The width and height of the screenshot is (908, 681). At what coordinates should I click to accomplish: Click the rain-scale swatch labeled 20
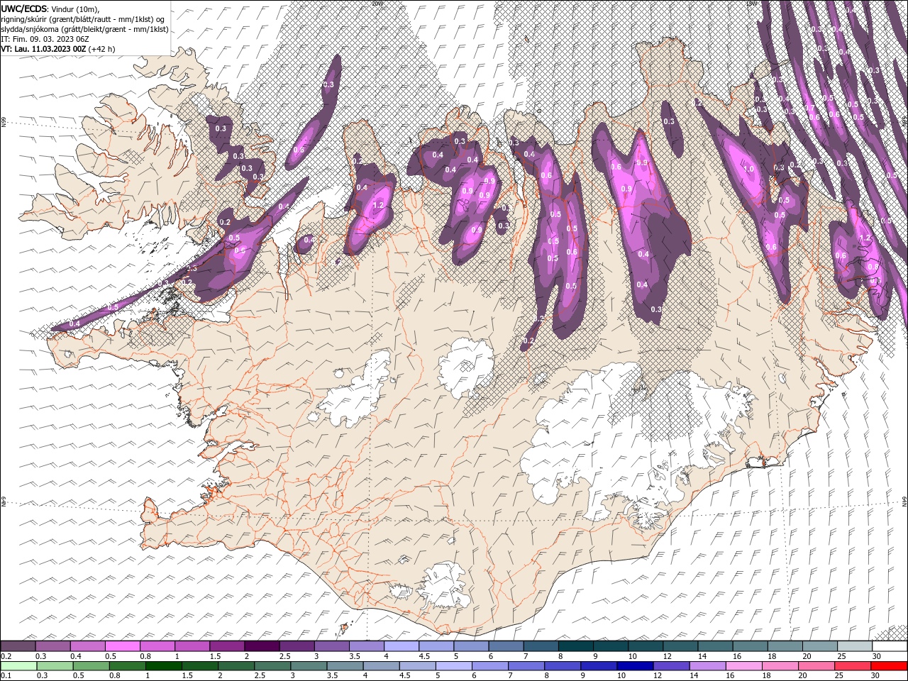pyautogui.click(x=817, y=667)
